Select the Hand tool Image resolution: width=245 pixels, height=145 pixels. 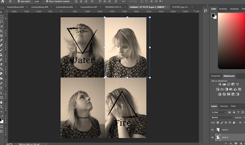click(1, 102)
